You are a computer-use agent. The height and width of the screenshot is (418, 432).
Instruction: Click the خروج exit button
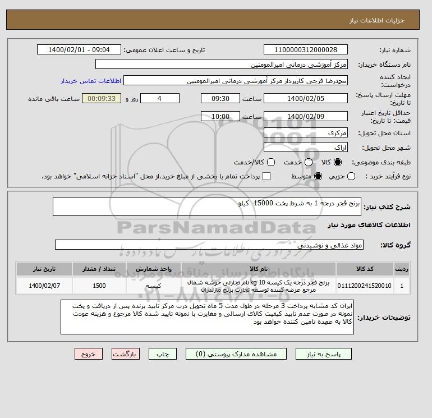89,354
